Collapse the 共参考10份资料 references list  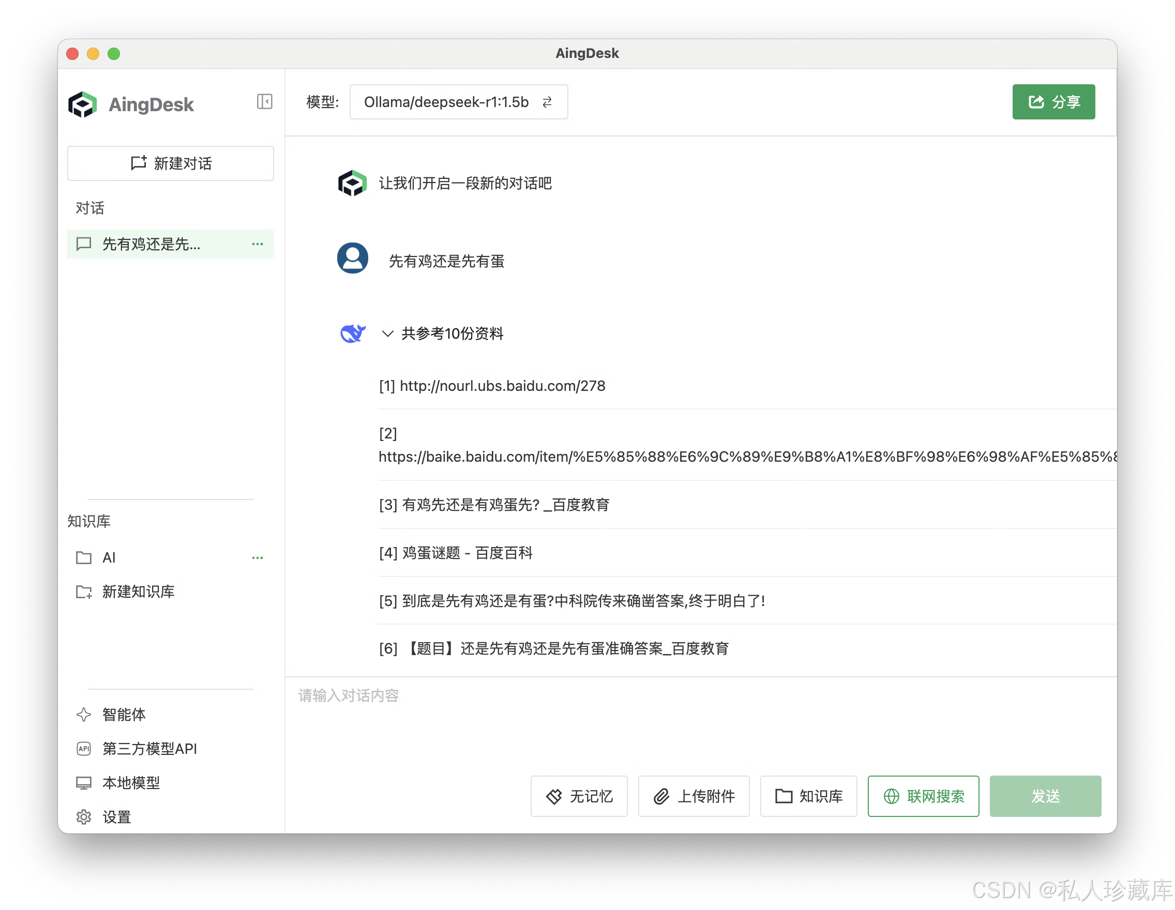[x=387, y=333]
